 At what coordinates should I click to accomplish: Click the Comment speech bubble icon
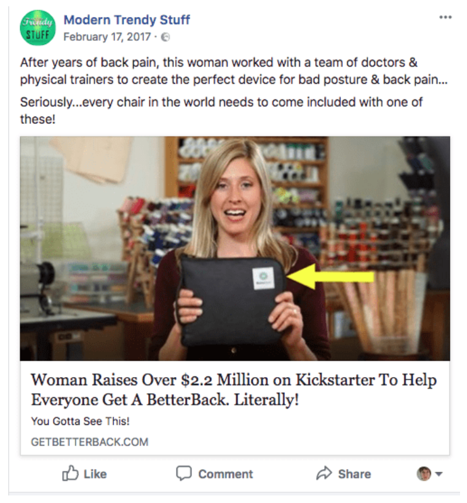(183, 473)
